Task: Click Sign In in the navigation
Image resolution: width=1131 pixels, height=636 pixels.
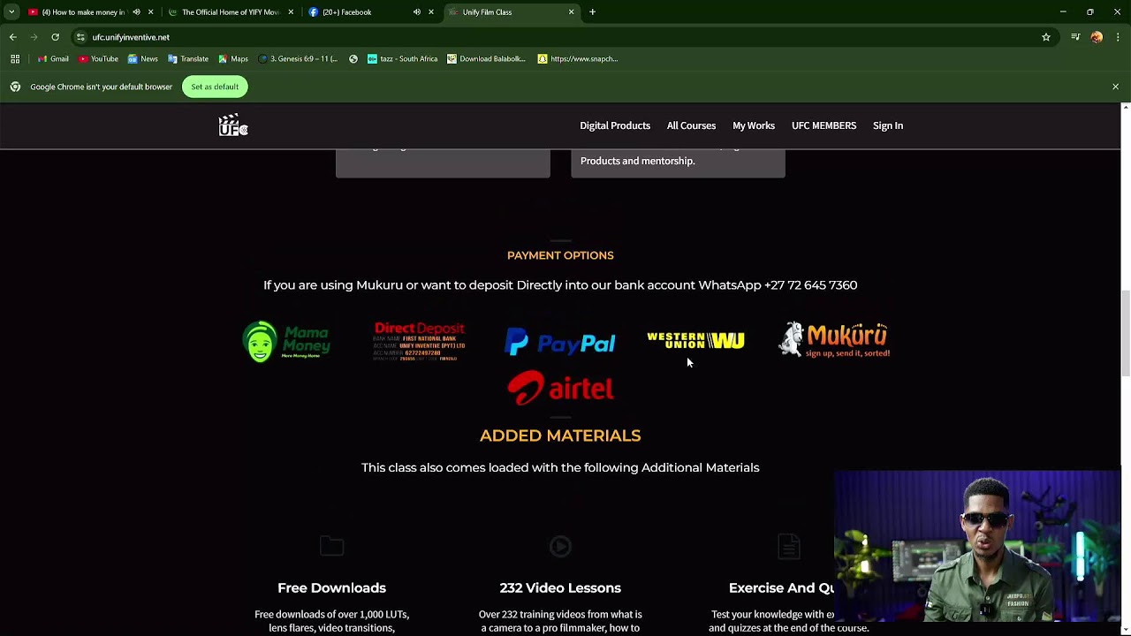Action: pos(888,125)
